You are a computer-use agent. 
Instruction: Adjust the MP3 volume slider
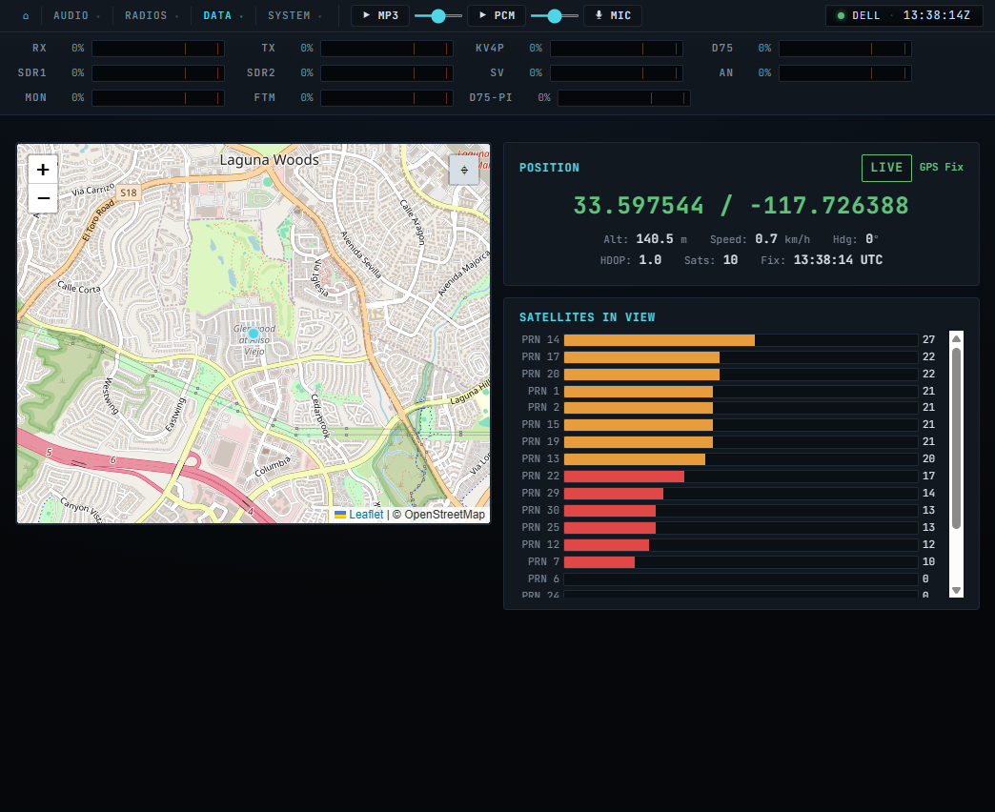[437, 16]
